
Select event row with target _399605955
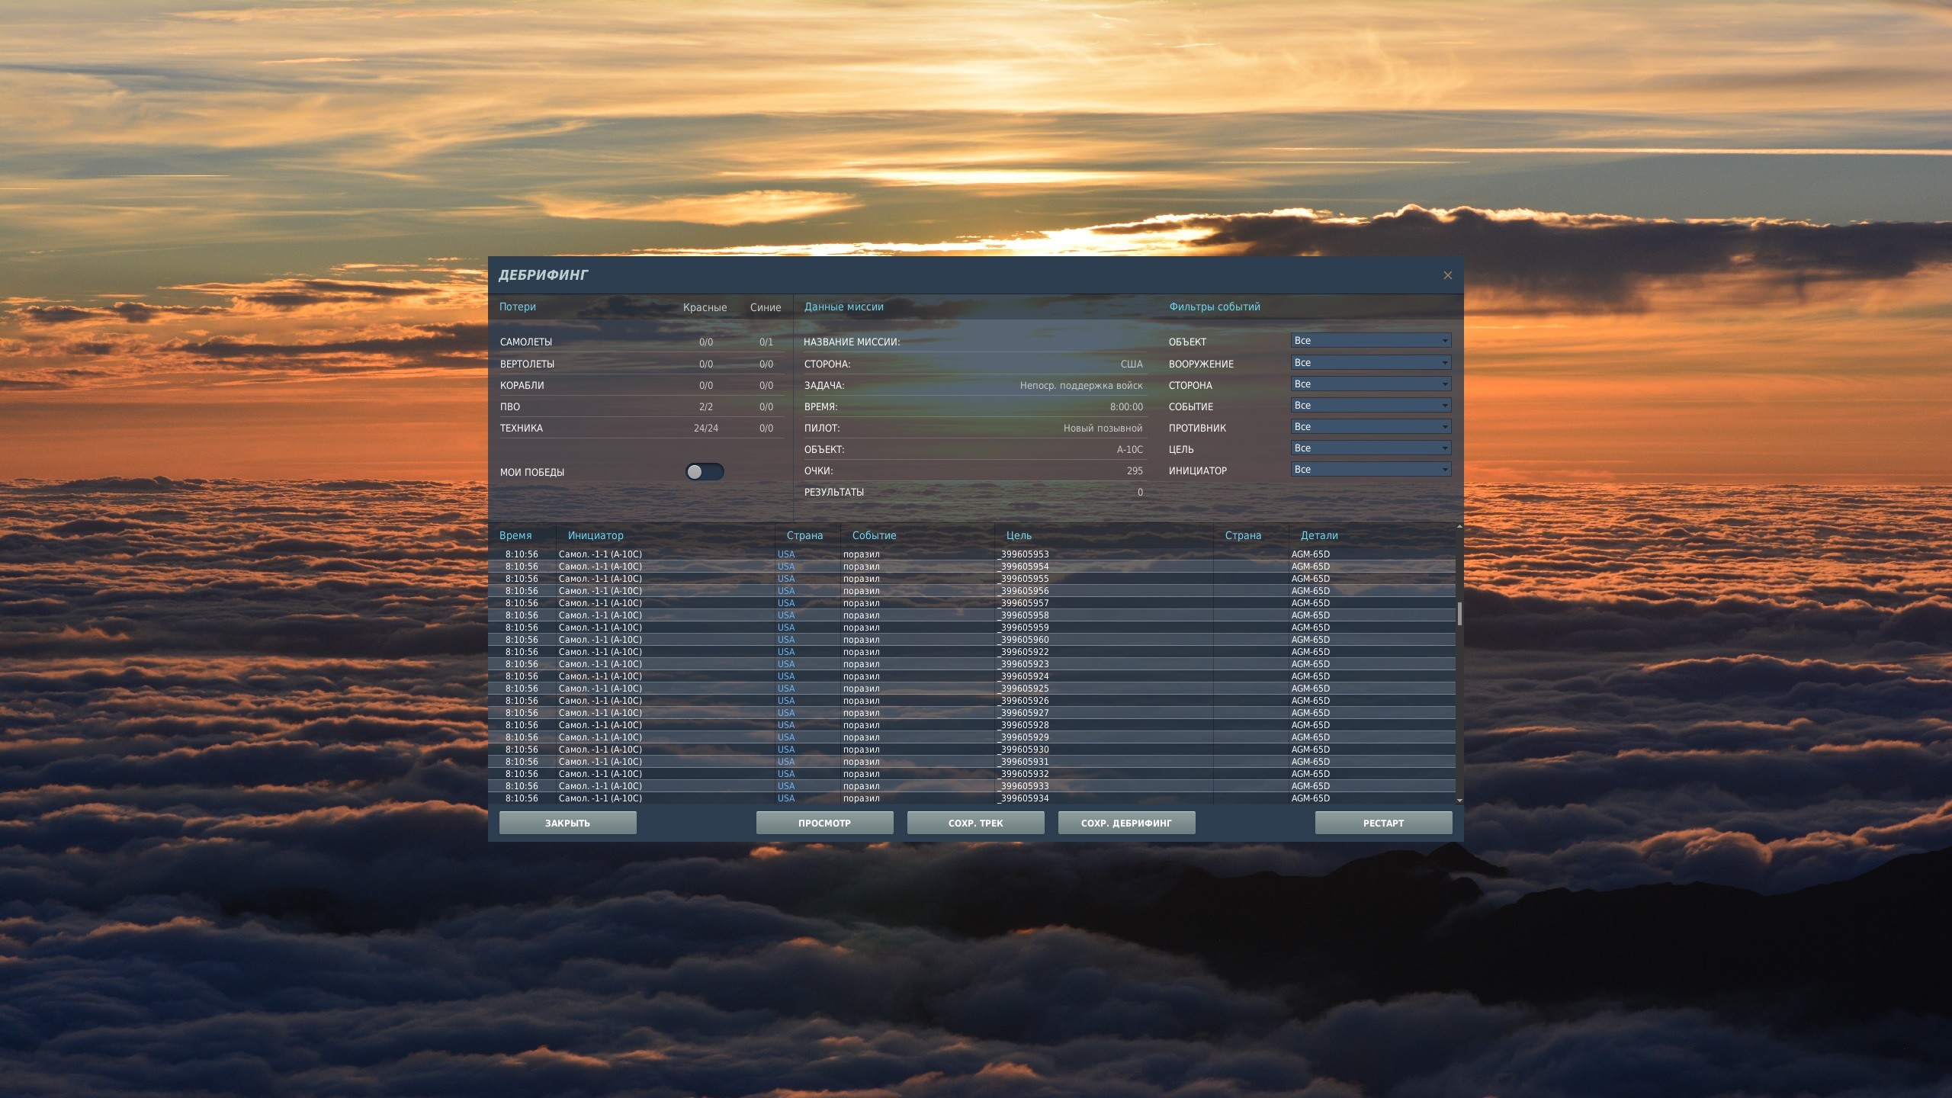[x=971, y=579]
